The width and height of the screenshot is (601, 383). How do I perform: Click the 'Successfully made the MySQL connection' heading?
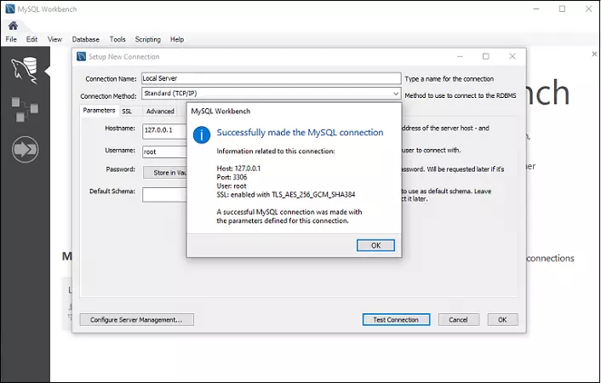[300, 132]
